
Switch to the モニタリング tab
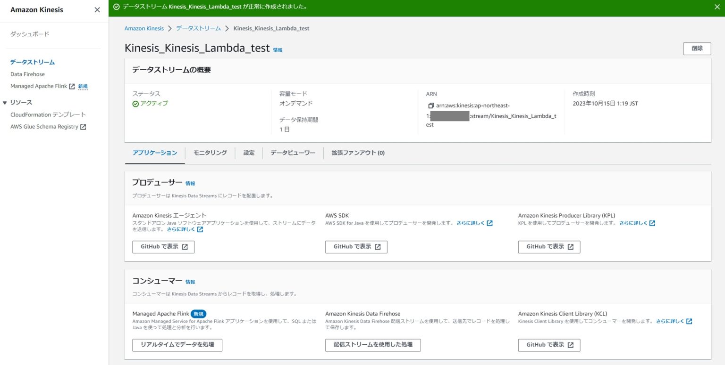[210, 153]
